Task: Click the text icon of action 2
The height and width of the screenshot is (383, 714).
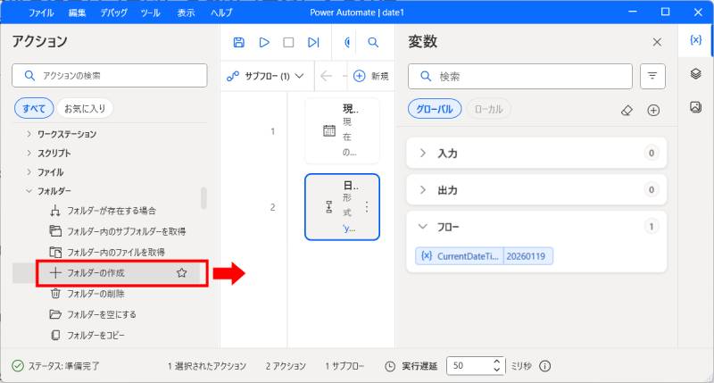Action: pyautogui.click(x=328, y=207)
